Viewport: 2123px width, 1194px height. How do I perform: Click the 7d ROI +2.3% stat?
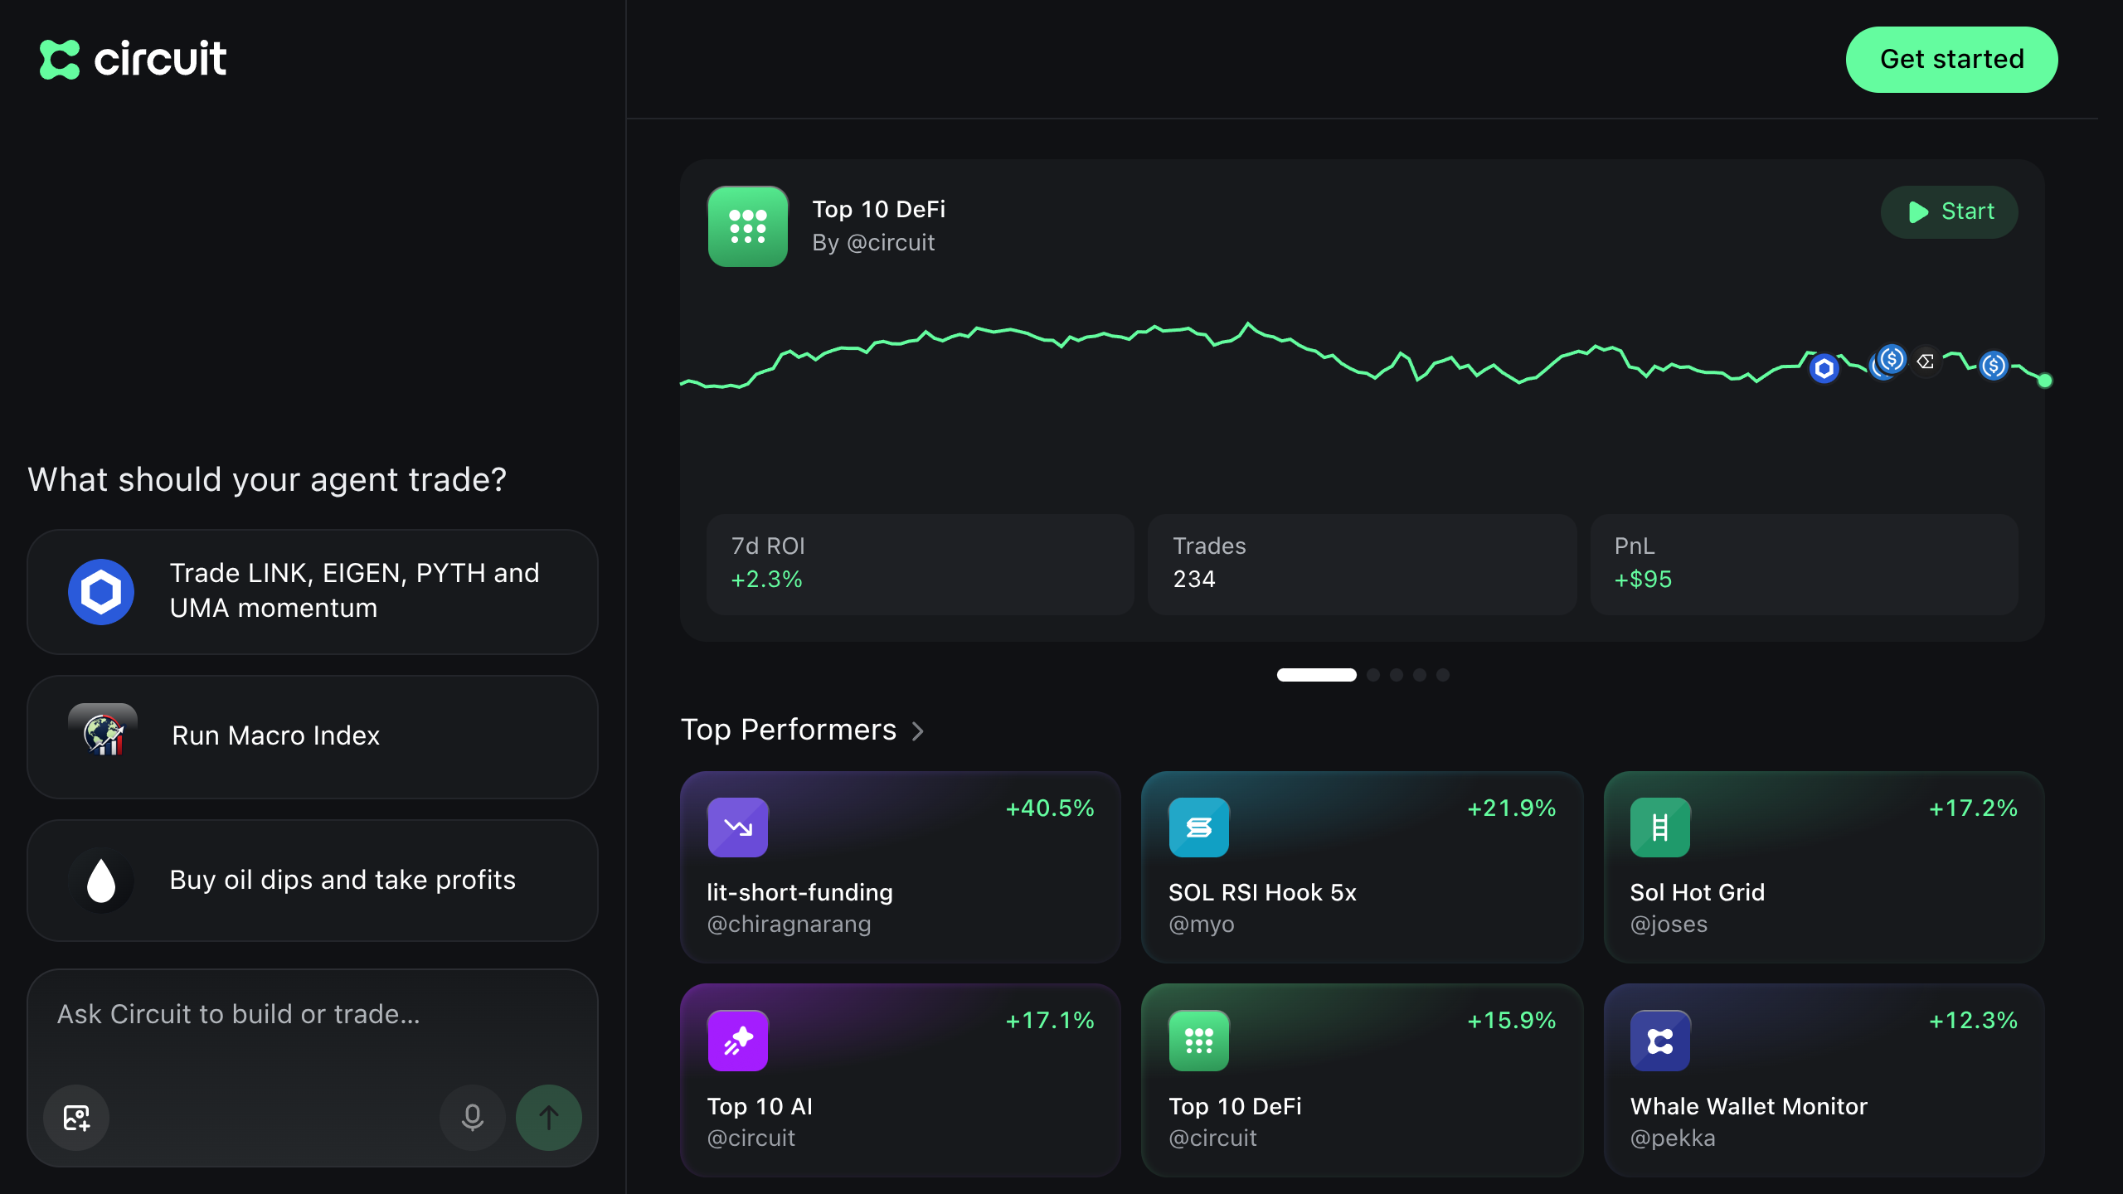(x=920, y=564)
